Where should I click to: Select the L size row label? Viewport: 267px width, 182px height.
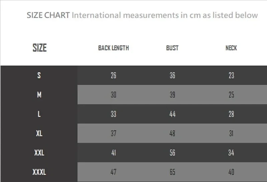(x=39, y=114)
